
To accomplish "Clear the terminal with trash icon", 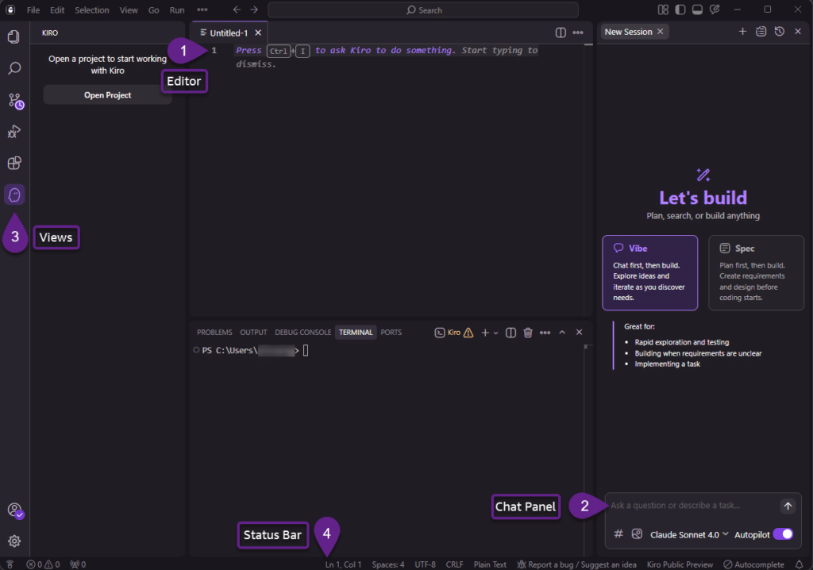I will (x=528, y=332).
